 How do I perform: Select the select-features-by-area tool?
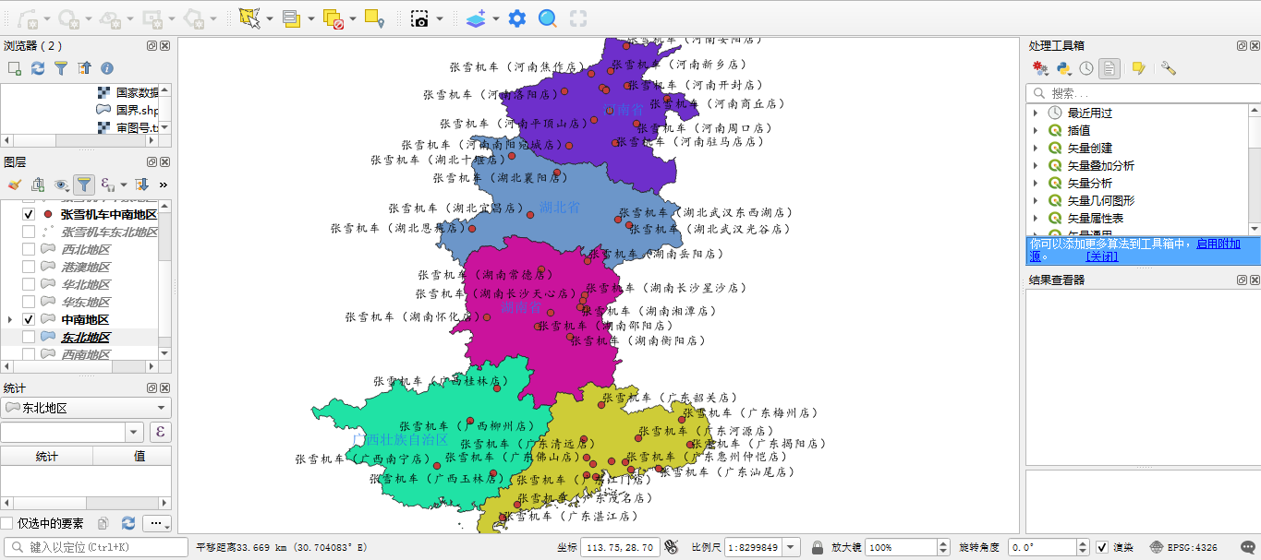(249, 18)
